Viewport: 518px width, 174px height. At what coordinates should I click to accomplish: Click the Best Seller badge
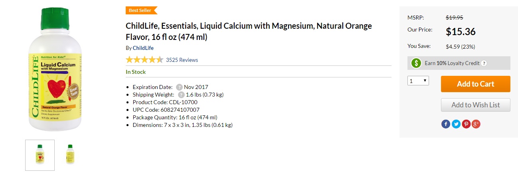click(141, 10)
